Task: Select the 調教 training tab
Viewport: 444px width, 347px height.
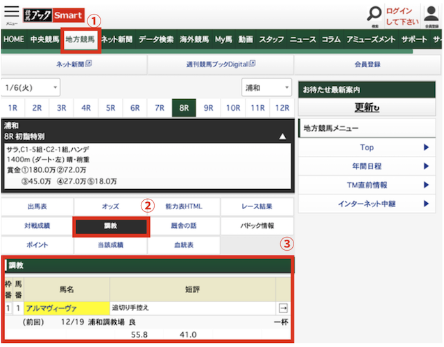Action: [111, 226]
